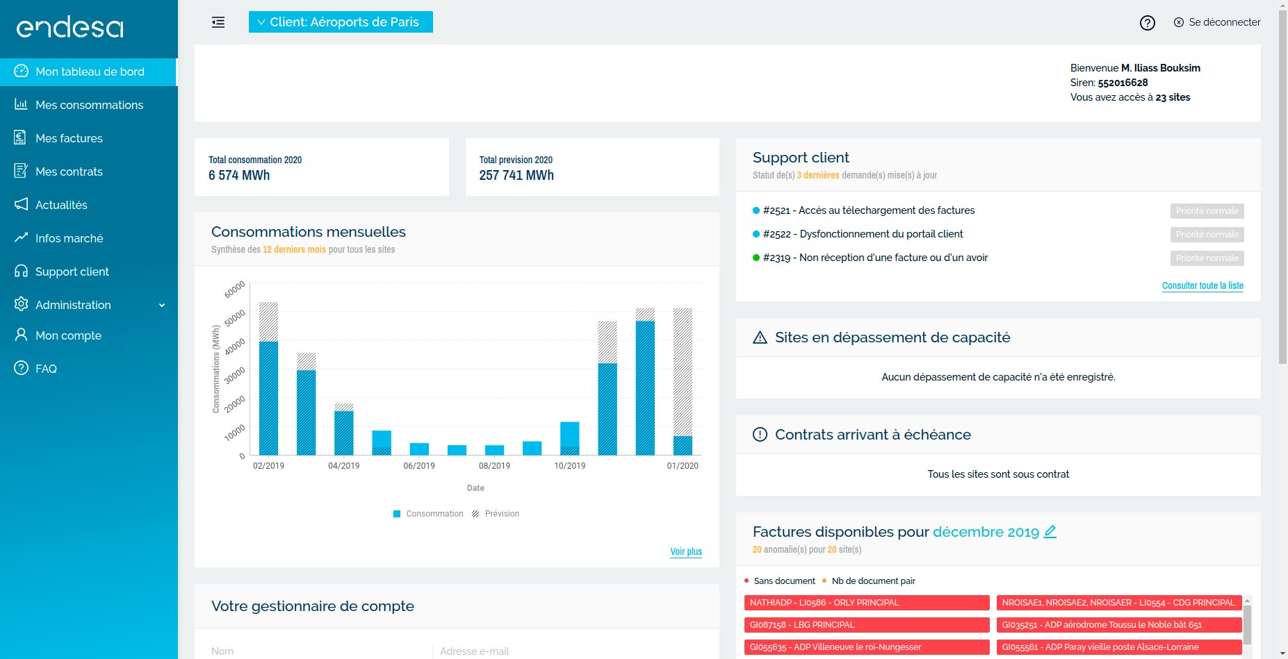
Task: Select GI055635 - ADP Villeneuve le roi-Nungesser
Action: click(x=867, y=647)
